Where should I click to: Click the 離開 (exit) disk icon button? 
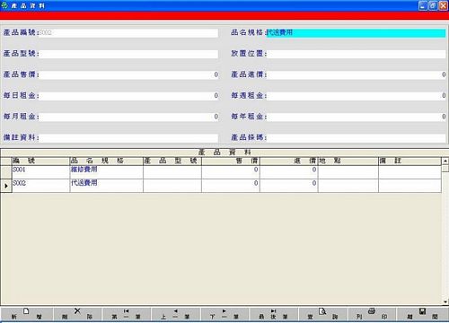tap(422, 314)
